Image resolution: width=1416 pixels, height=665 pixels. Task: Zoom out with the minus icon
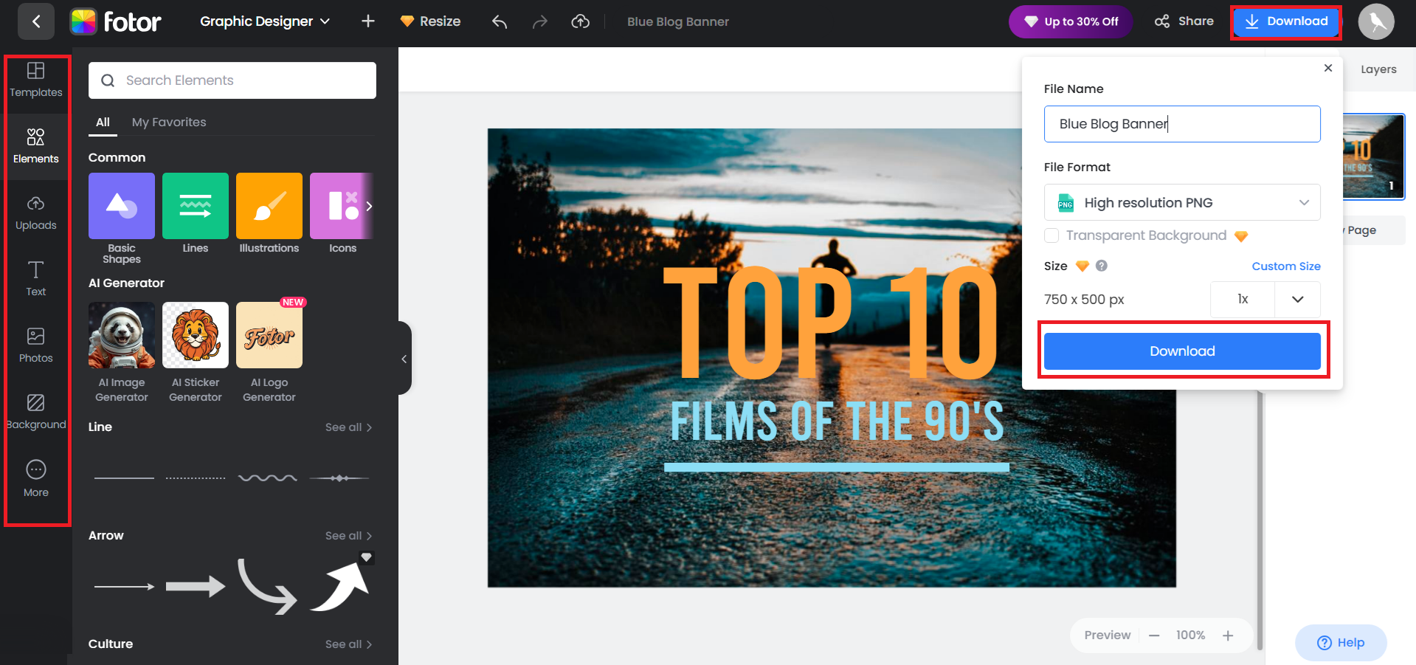tap(1154, 635)
